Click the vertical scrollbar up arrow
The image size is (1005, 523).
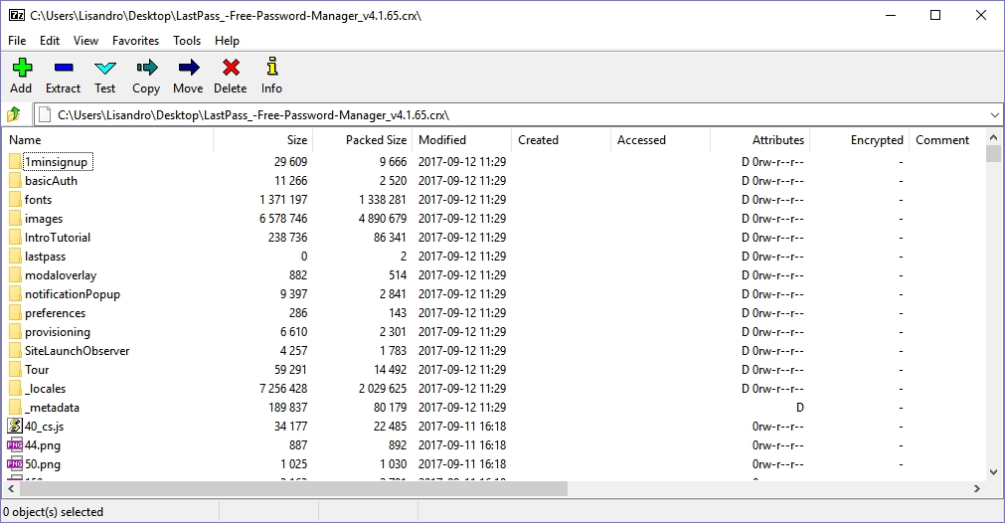[993, 137]
